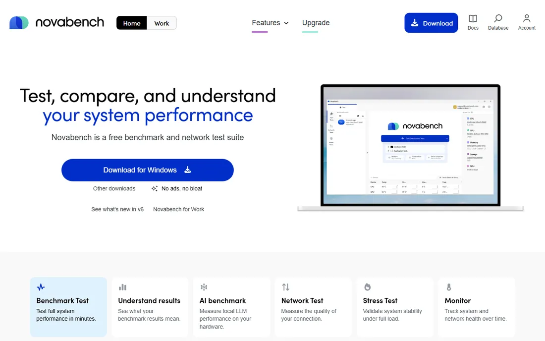Screen dimensions: 545x341
Task: Open the Database search icon
Action: pos(498,18)
